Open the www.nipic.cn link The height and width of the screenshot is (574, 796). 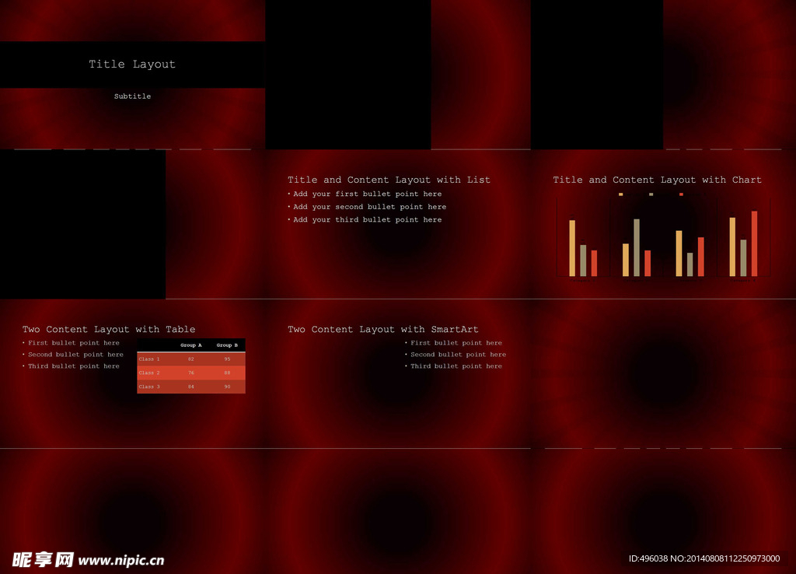pos(121,560)
